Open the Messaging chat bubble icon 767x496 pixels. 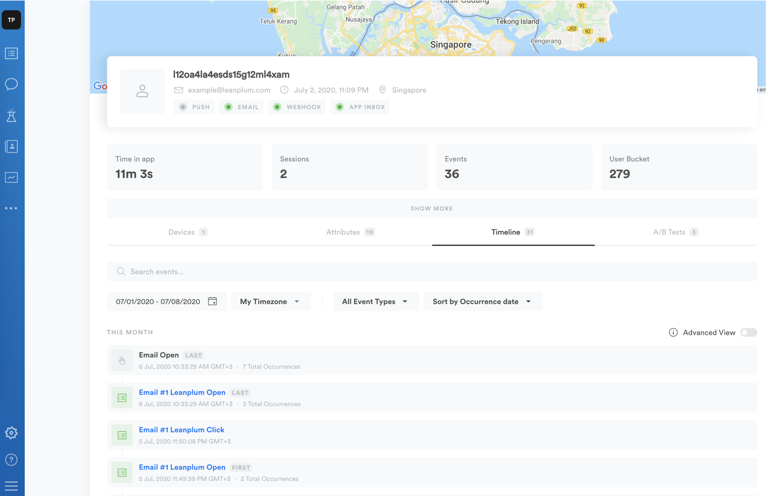(x=11, y=85)
